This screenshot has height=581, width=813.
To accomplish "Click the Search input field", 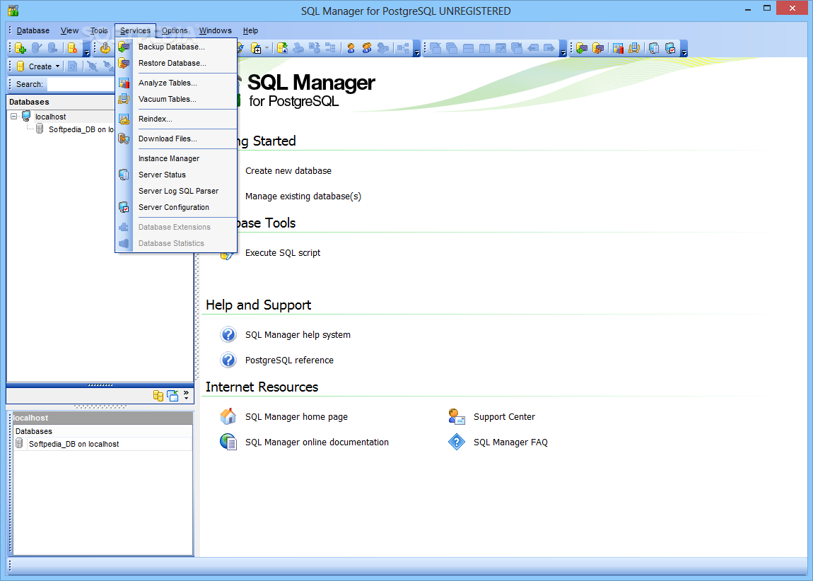I will (81, 83).
